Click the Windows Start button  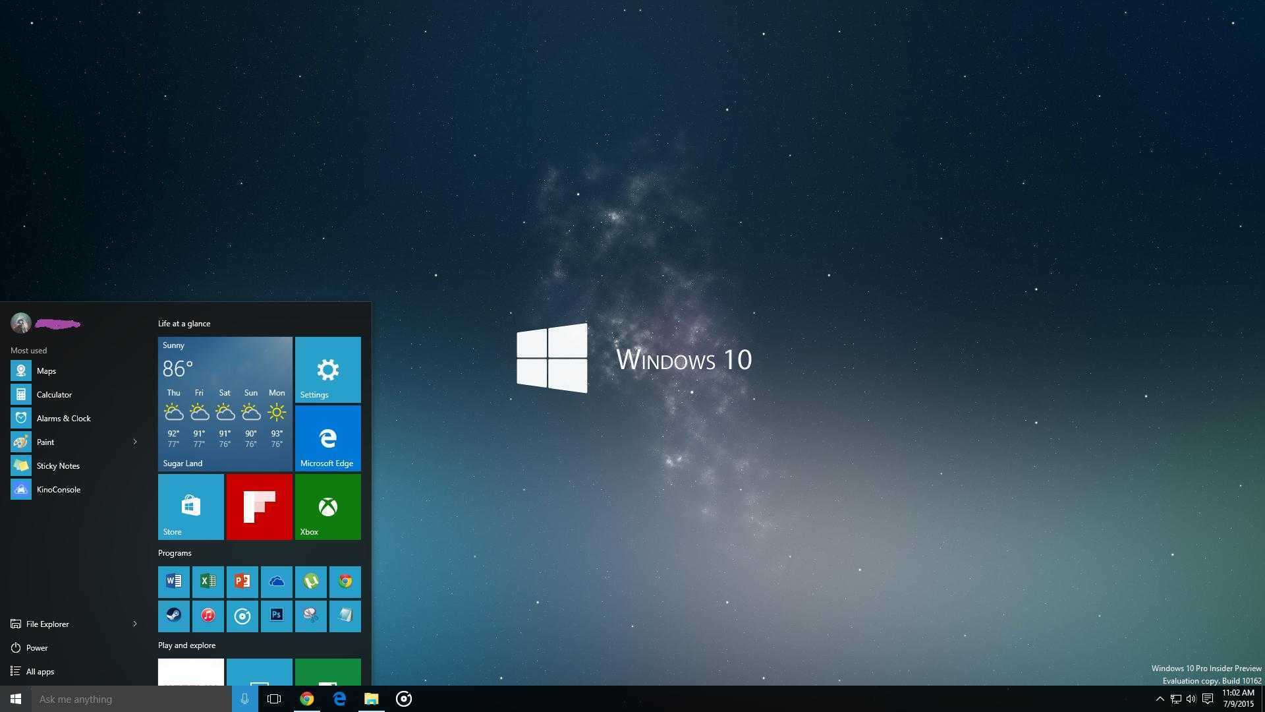(x=16, y=699)
